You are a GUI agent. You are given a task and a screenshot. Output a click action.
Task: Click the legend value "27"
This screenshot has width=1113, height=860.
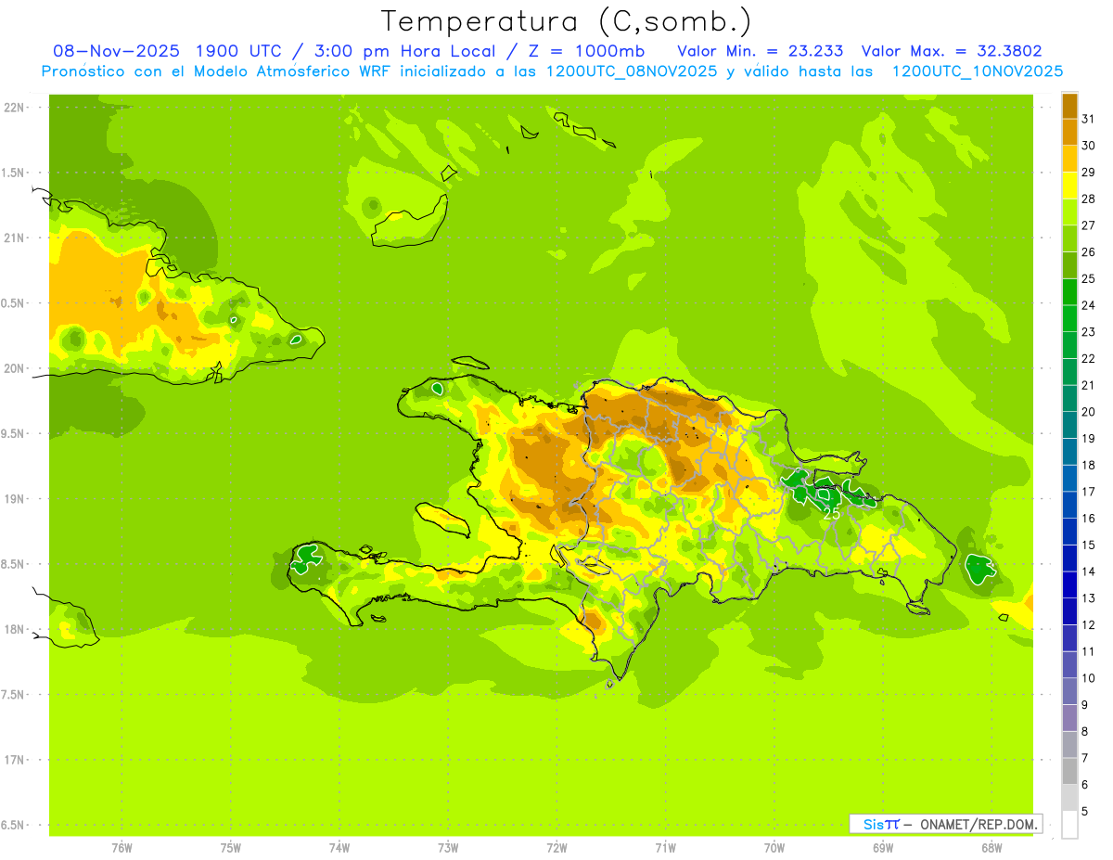tap(1088, 225)
